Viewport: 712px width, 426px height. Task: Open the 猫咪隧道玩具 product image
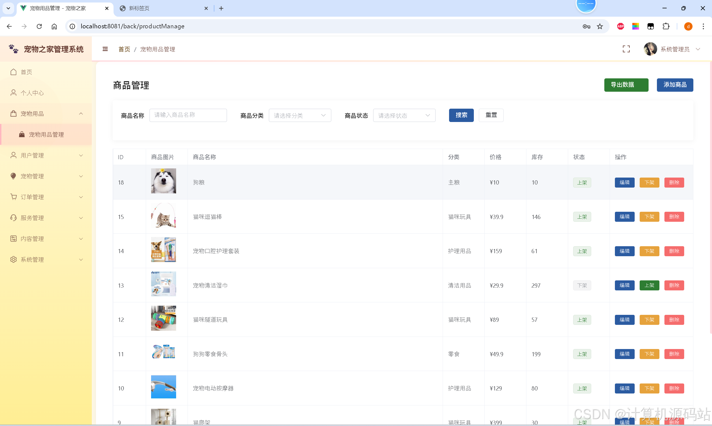(x=164, y=318)
